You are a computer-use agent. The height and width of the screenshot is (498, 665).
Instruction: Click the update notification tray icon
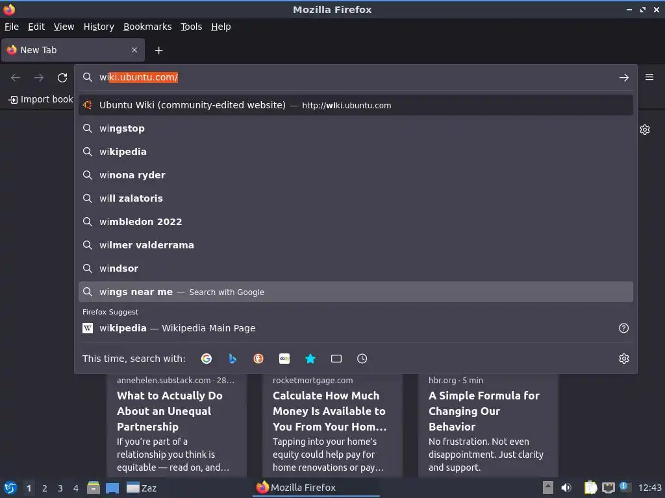624,487
